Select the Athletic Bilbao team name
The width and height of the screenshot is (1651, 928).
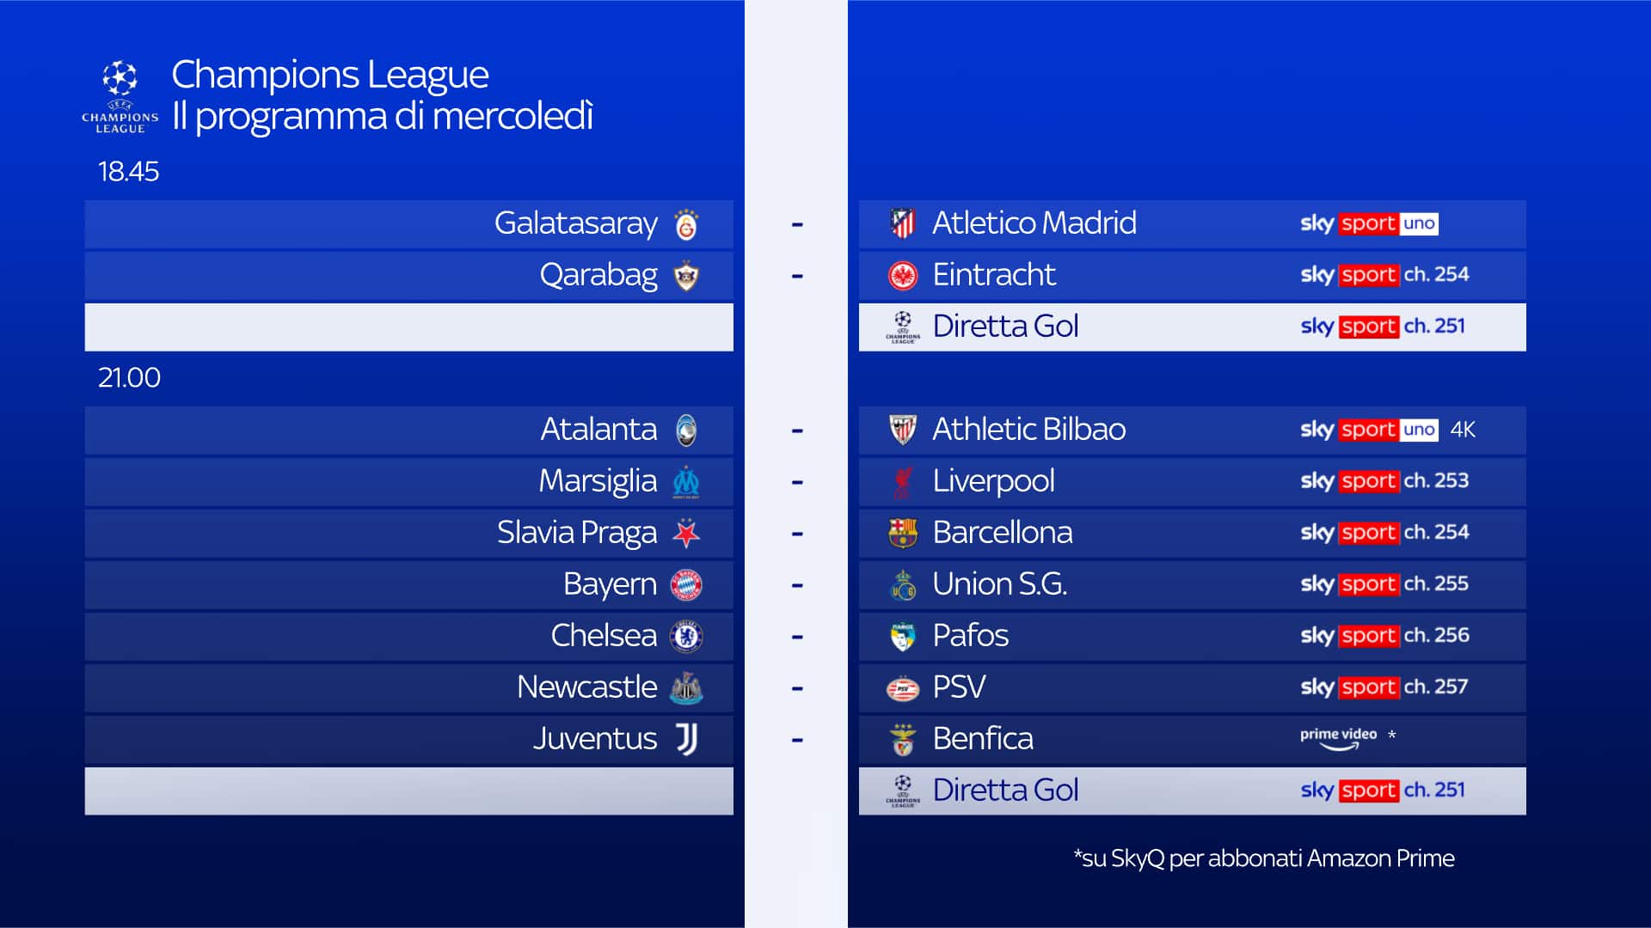coord(1028,430)
